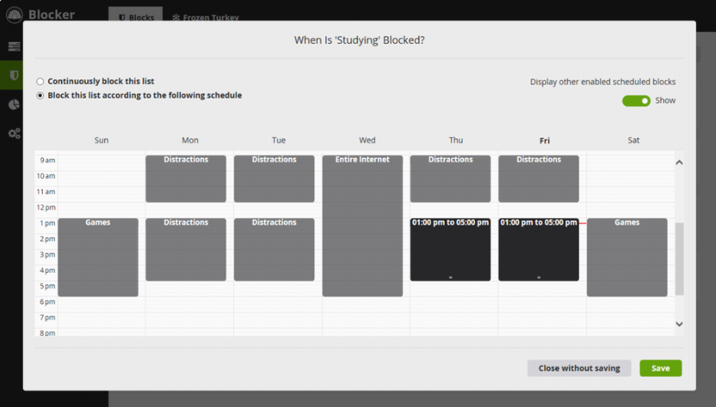Click the Sun column header
Viewport: 716px width, 407px height.
pyautogui.click(x=102, y=140)
